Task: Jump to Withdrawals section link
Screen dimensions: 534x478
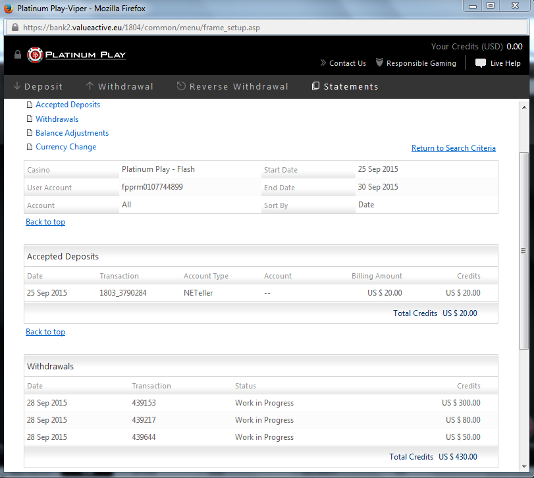Action: (57, 119)
